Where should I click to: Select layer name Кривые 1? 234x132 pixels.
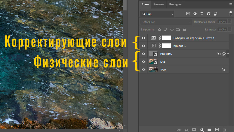179,46
